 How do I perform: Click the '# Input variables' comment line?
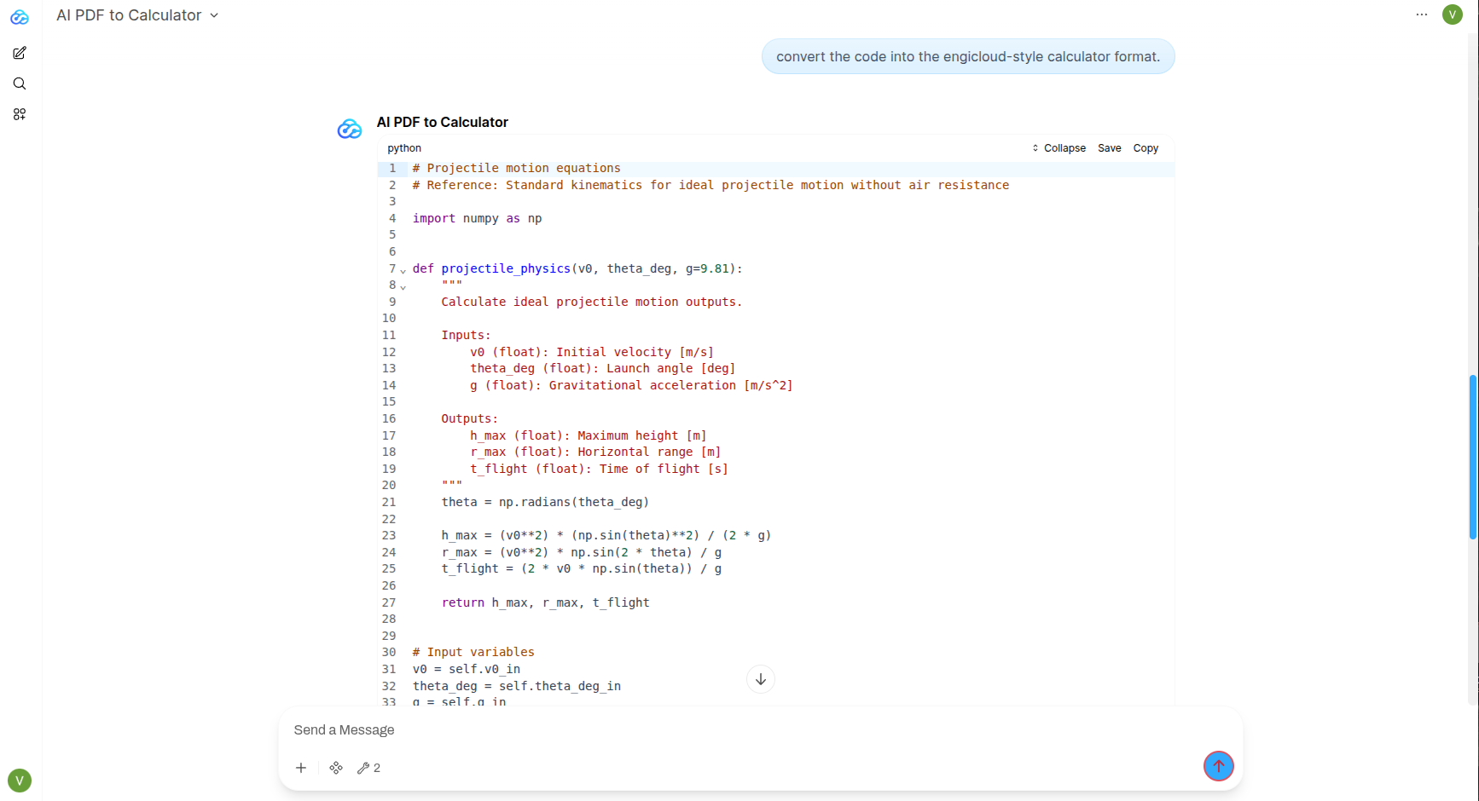tap(473, 653)
